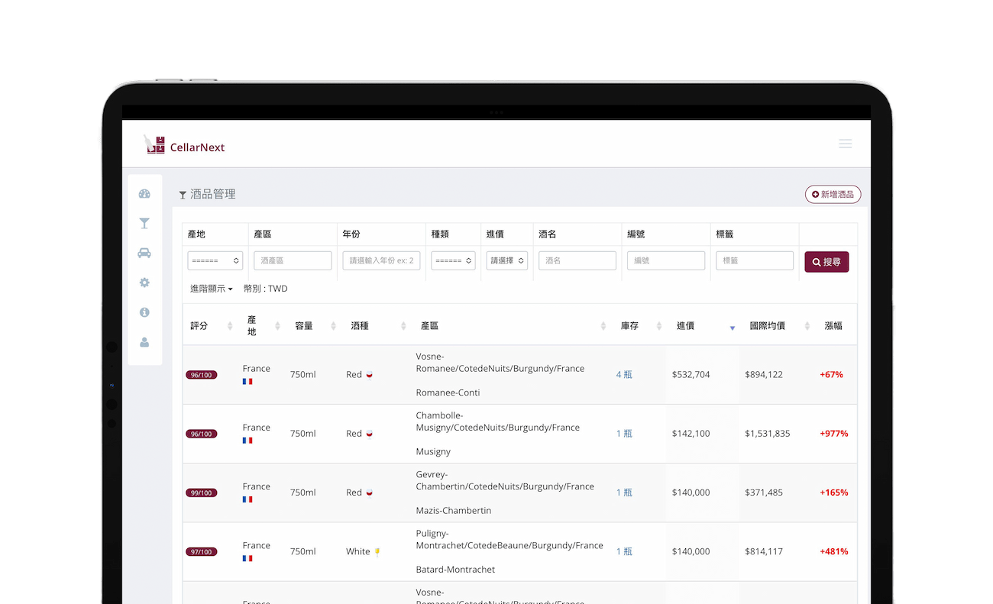This screenshot has width=993, height=604.
Task: Toggle sorting on the 國際均價 column
Action: (x=807, y=325)
